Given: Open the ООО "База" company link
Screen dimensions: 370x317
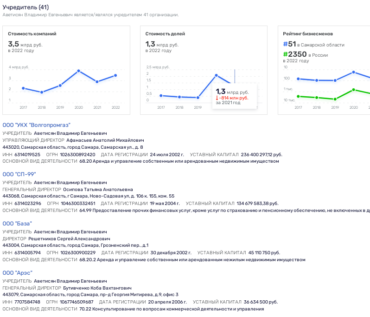Looking at the screenshot, I should tap(17, 224).
